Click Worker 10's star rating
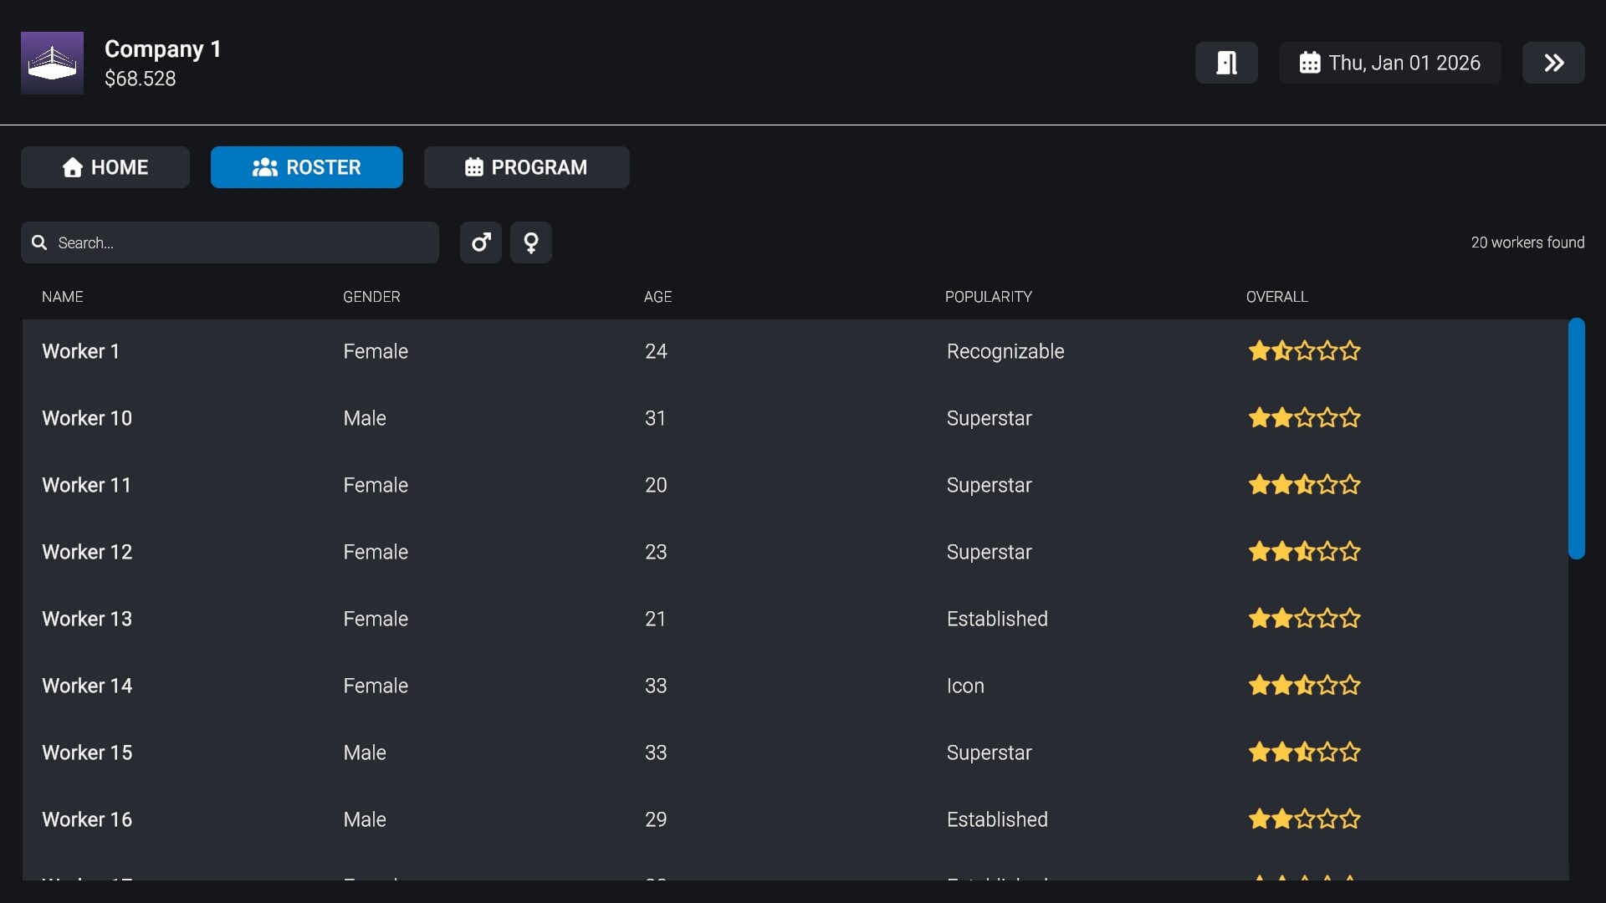This screenshot has height=903, width=1606. tap(1303, 418)
